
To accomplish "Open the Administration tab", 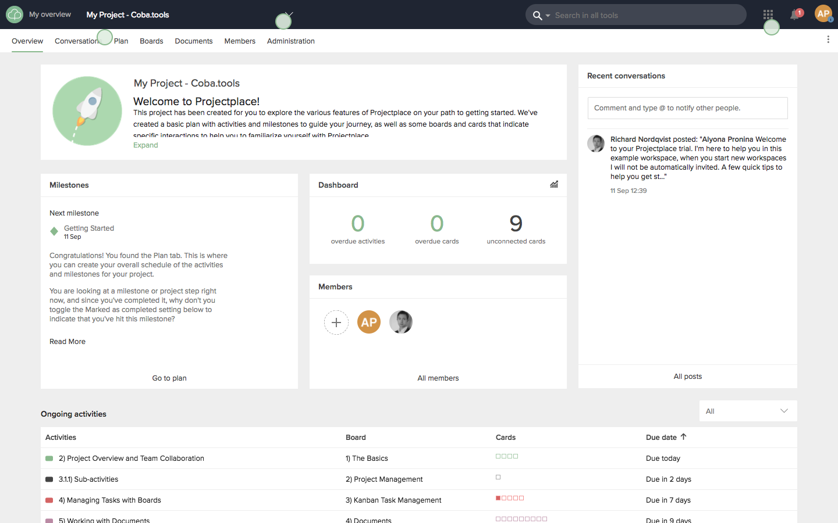I will click(x=290, y=41).
